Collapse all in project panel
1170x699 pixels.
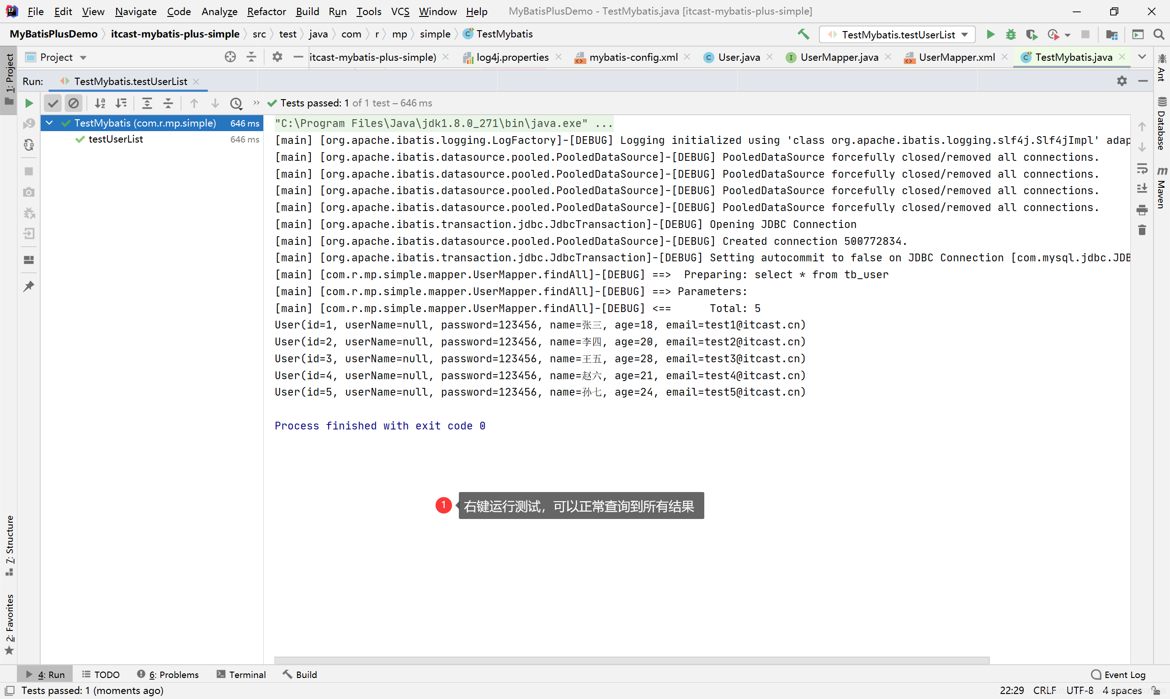coord(252,57)
